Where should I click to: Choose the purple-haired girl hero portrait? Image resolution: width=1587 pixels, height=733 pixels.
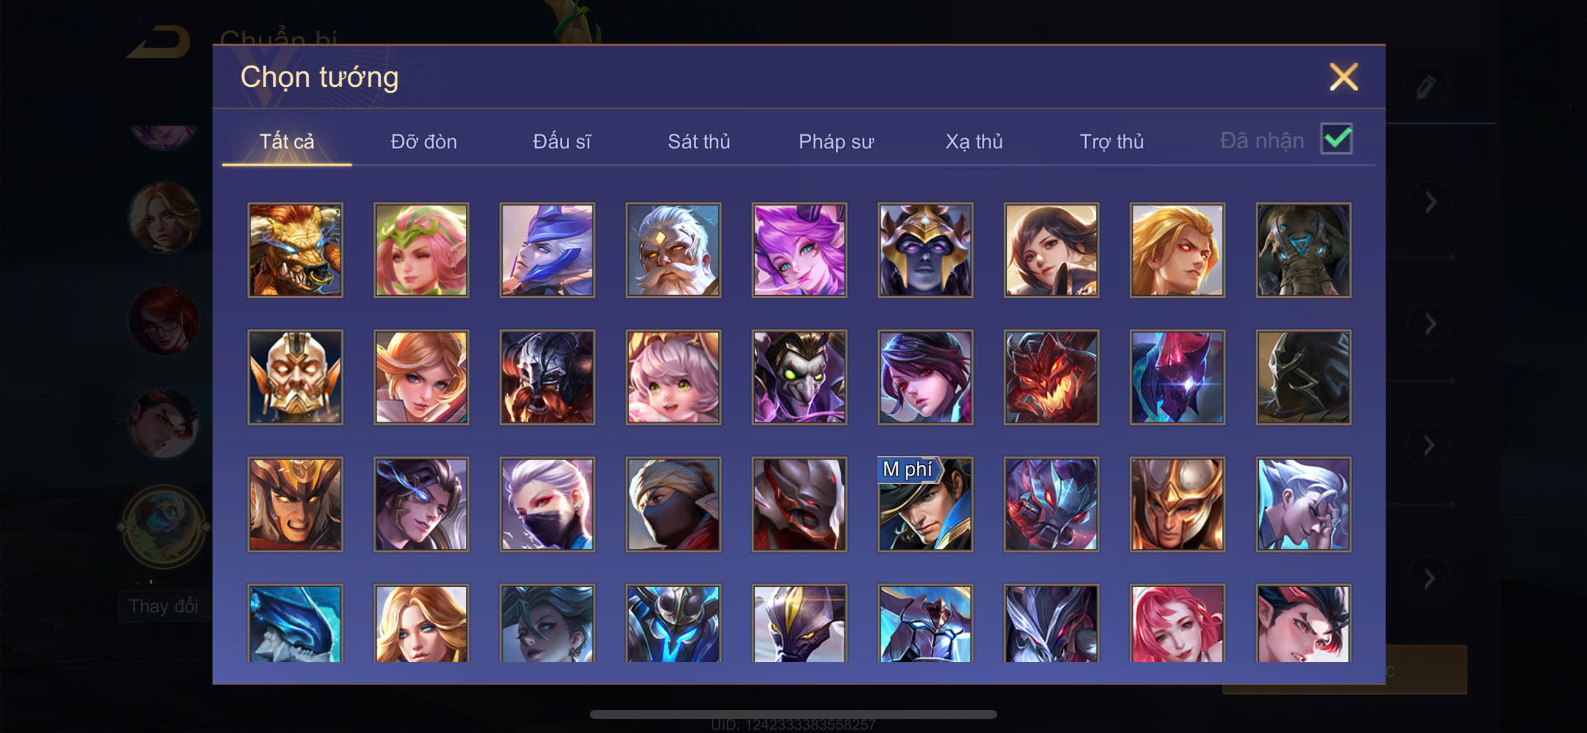[799, 250]
